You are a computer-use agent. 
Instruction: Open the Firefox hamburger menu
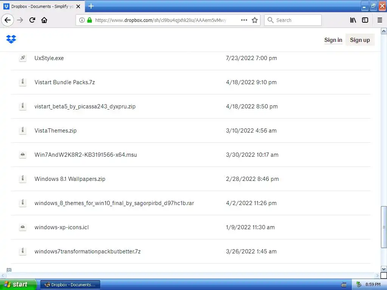(x=380, y=20)
